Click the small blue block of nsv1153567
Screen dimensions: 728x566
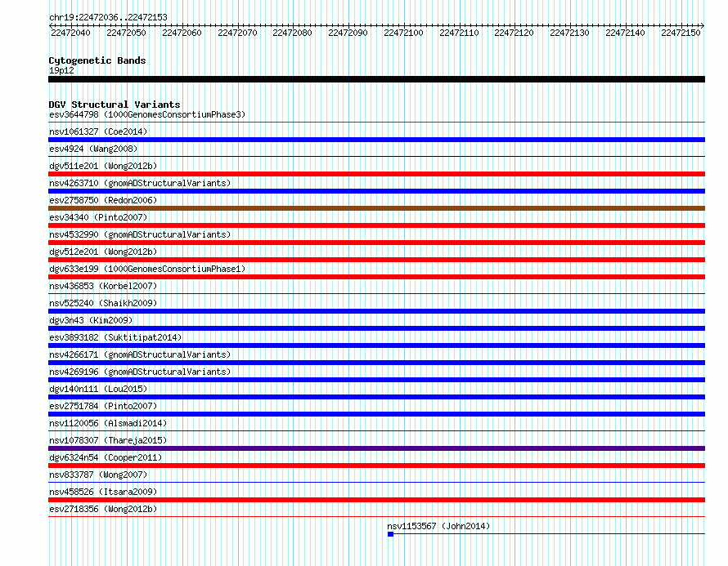(x=390, y=534)
